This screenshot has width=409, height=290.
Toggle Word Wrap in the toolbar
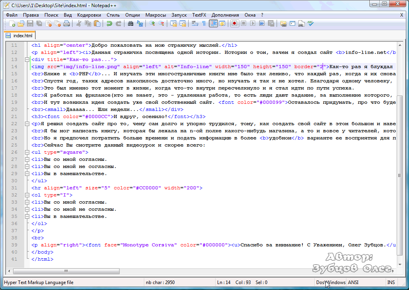(x=195, y=24)
